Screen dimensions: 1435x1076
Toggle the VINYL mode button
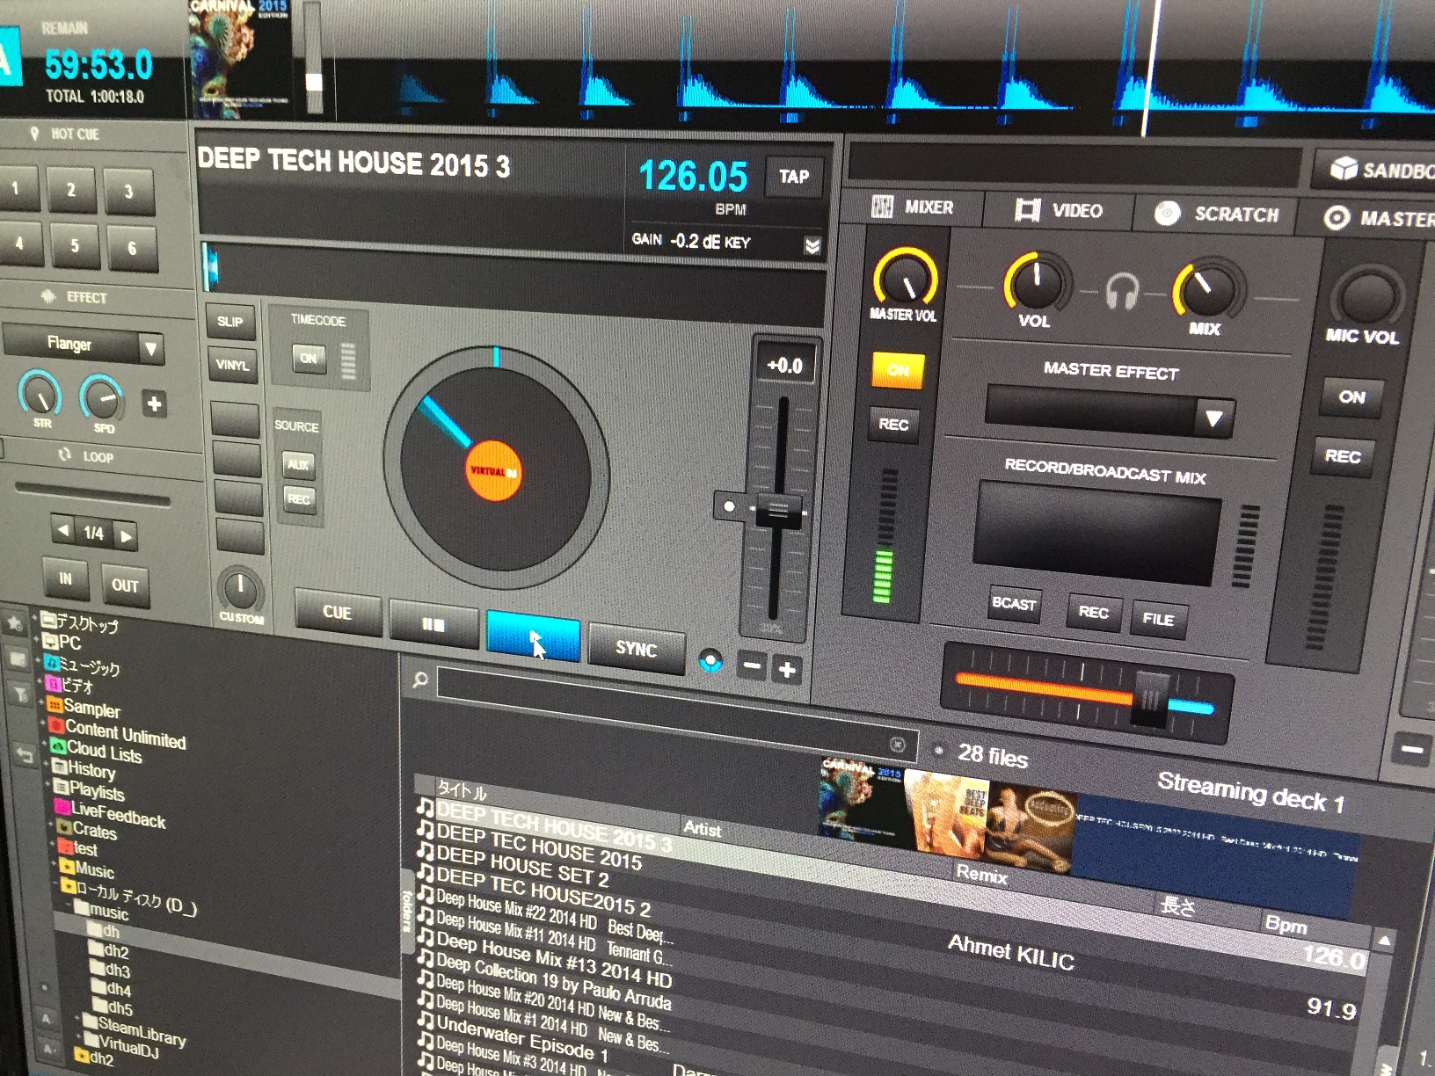(232, 365)
